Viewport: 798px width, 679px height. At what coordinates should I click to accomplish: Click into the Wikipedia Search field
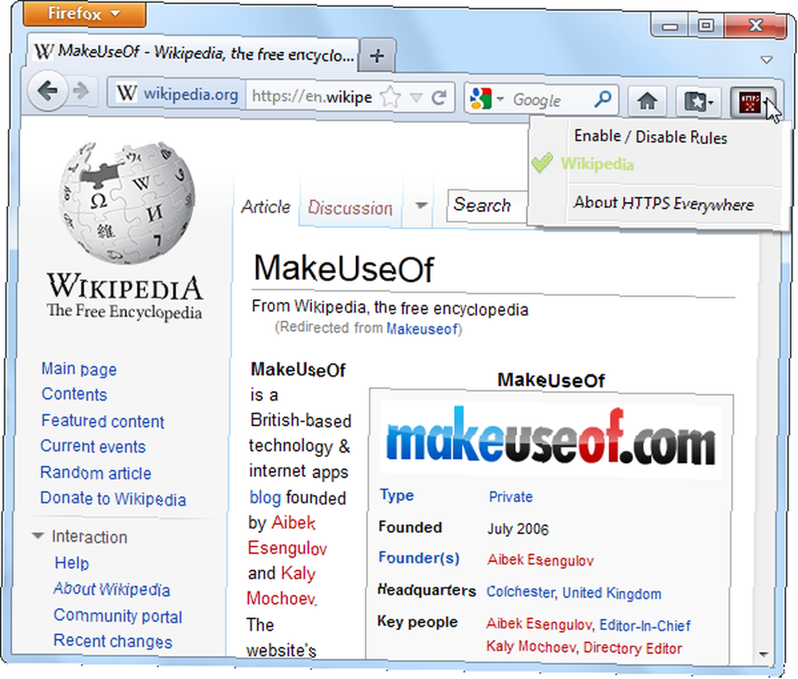[488, 205]
